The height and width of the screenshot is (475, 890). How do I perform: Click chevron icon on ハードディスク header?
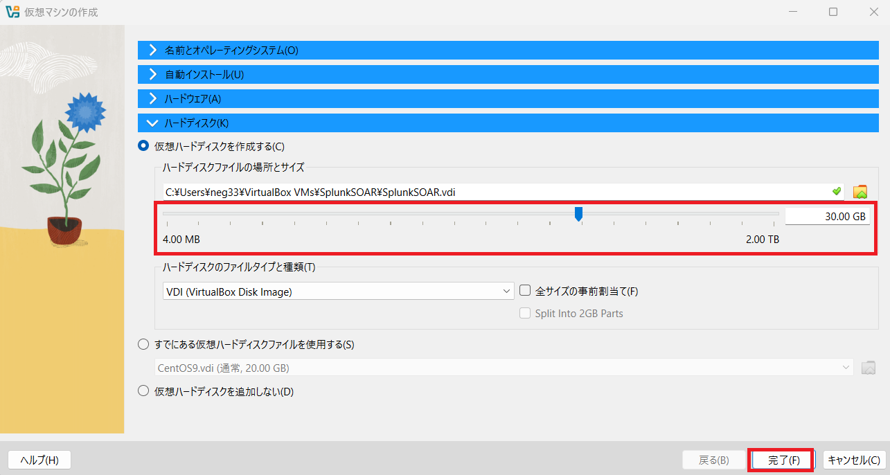coord(153,123)
